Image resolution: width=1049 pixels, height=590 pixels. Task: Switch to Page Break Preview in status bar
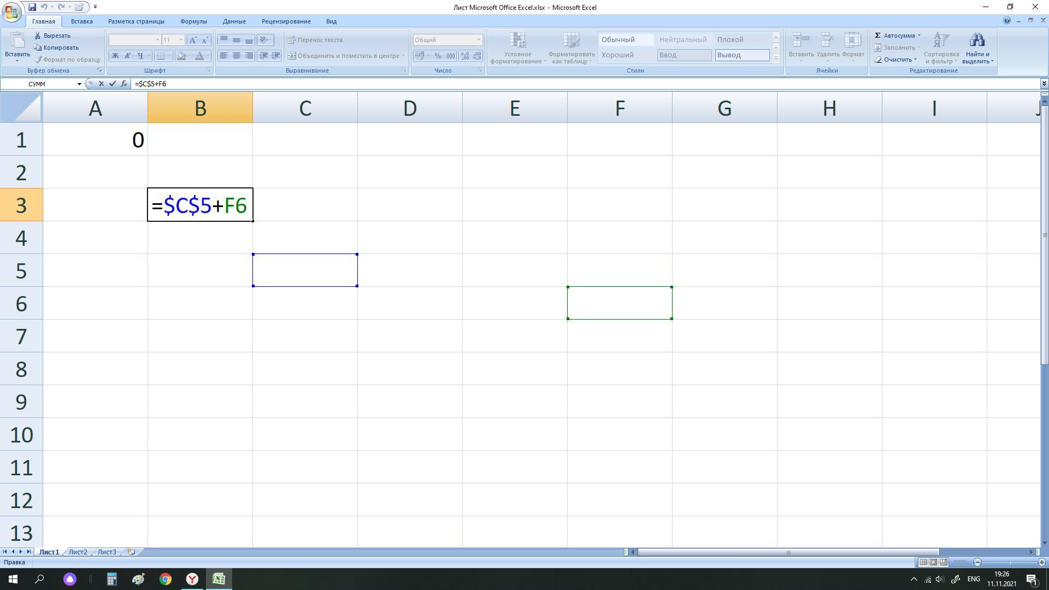(x=944, y=562)
